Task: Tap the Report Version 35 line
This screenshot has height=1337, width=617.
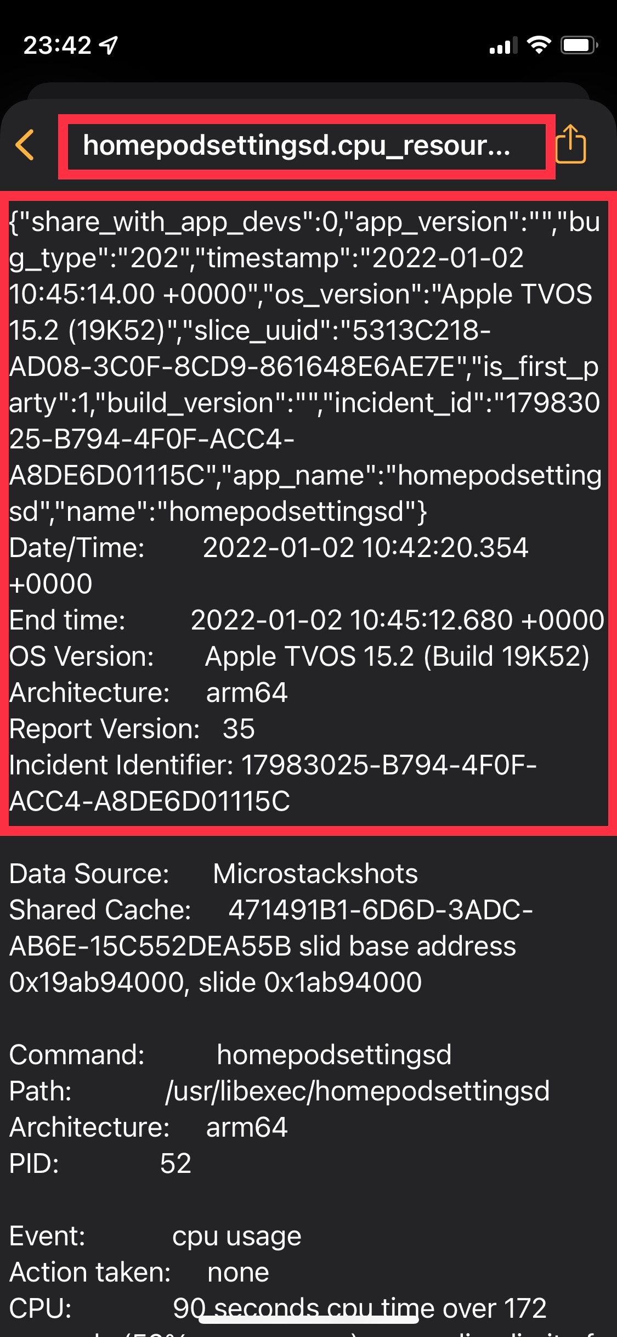Action: (132, 729)
